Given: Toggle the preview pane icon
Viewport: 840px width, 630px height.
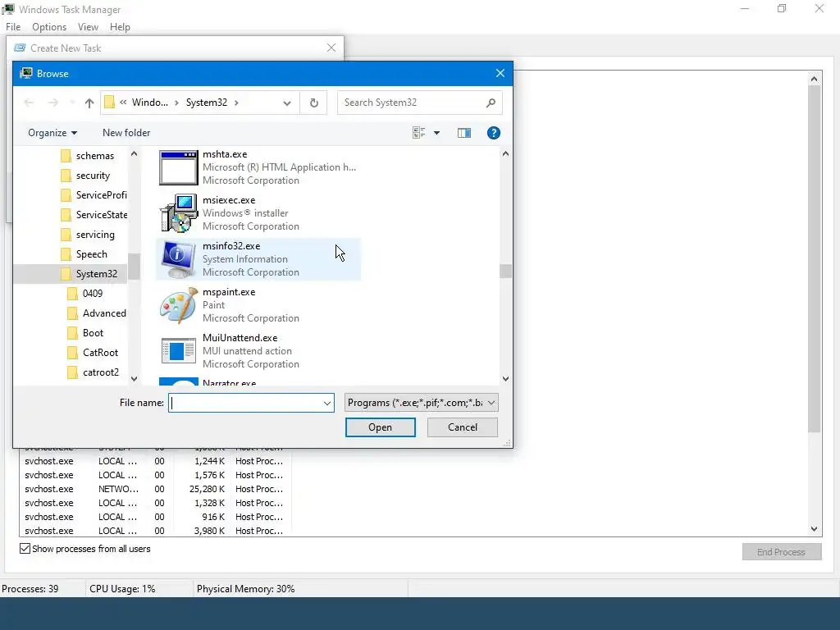Looking at the screenshot, I should 464,133.
